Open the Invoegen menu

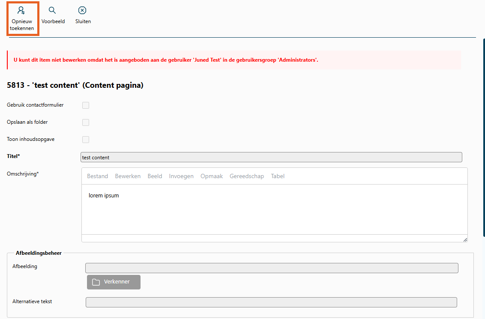[181, 176]
